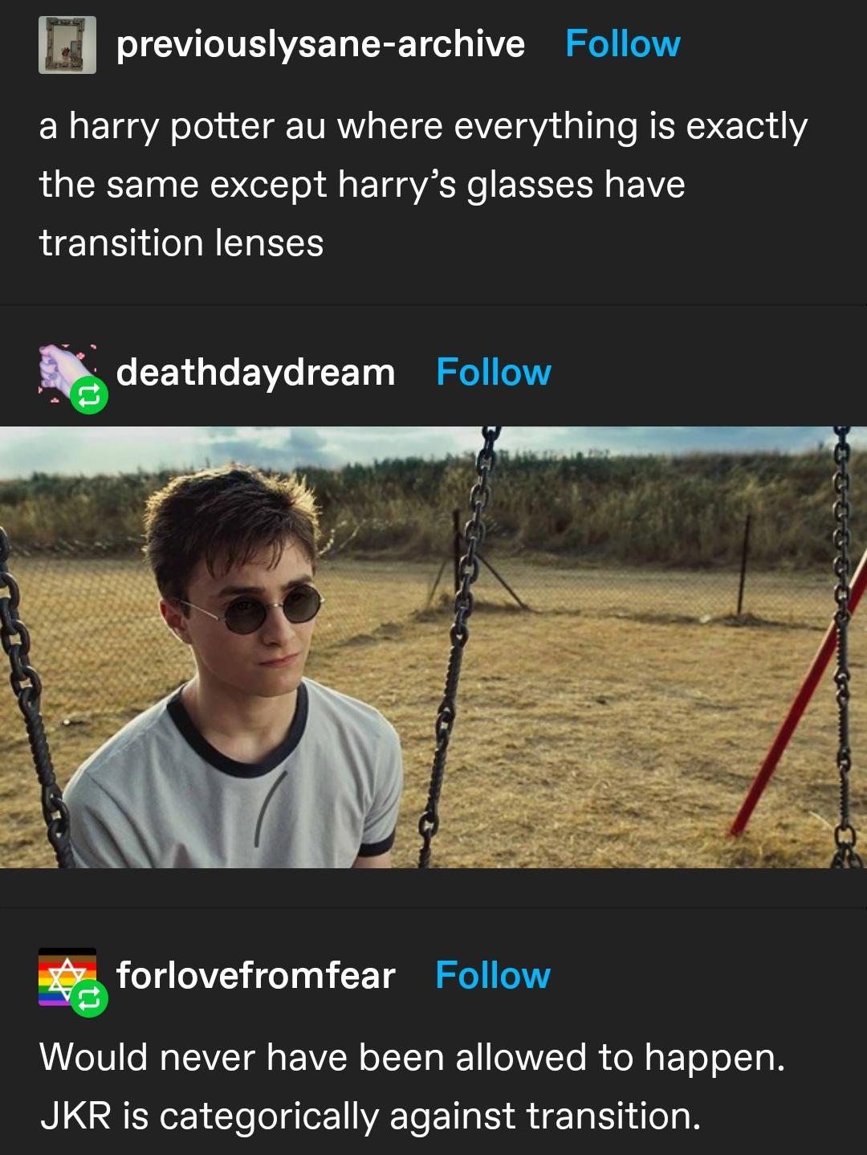Click the words "transition lenses"

pyautogui.click(x=181, y=243)
